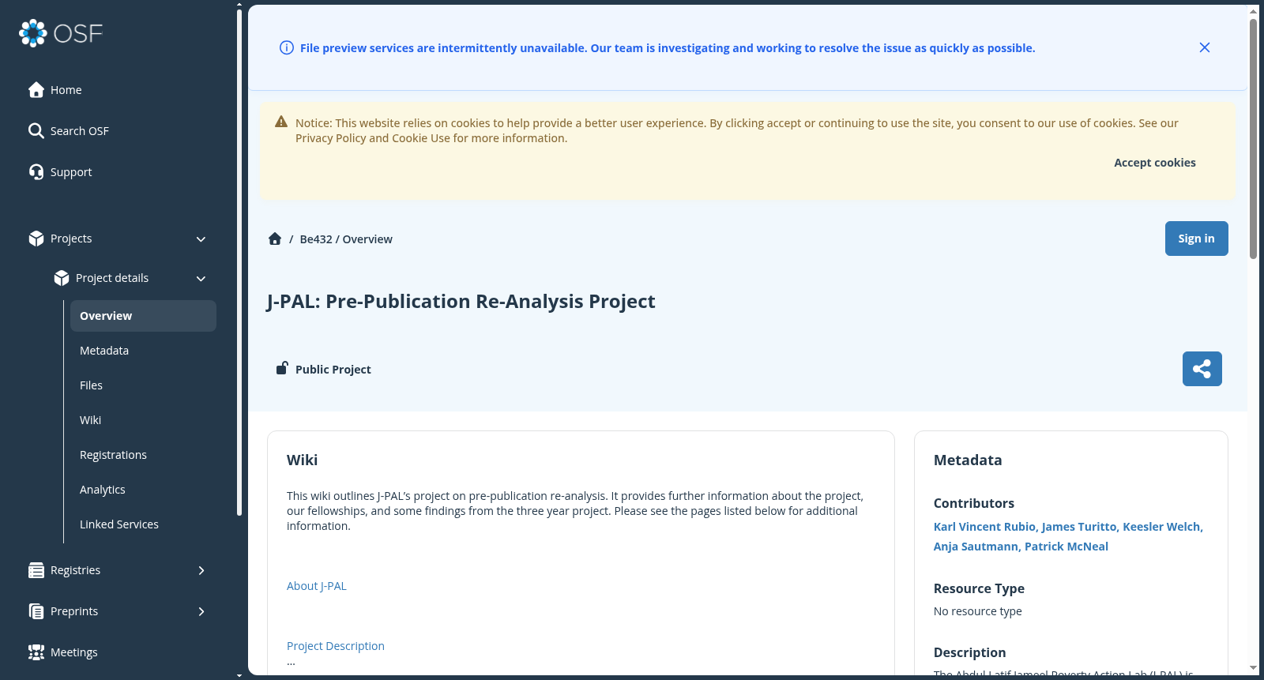Open the About J-PAL wiki link
This screenshot has height=680, width=1264.
pyautogui.click(x=317, y=586)
